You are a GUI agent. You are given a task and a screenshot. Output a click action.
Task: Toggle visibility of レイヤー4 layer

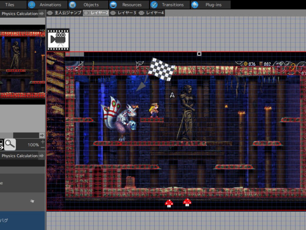tap(142, 13)
